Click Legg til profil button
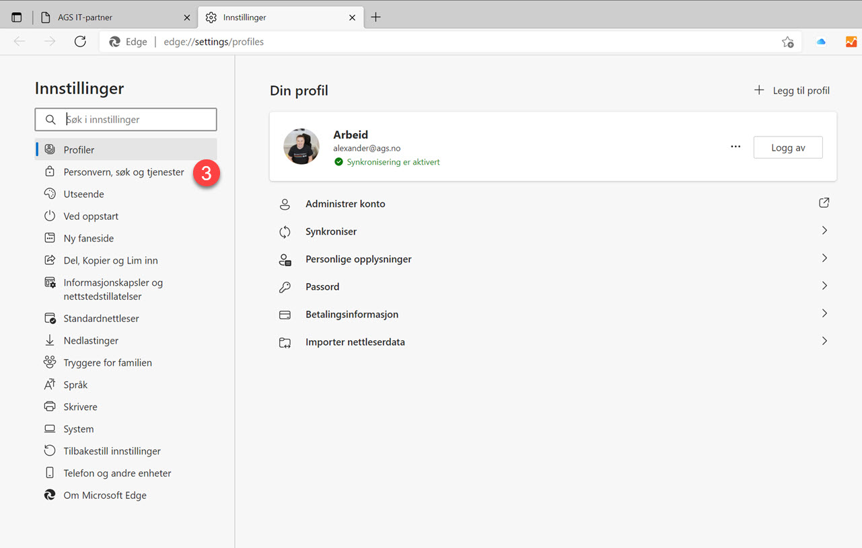The width and height of the screenshot is (862, 548). pos(792,91)
